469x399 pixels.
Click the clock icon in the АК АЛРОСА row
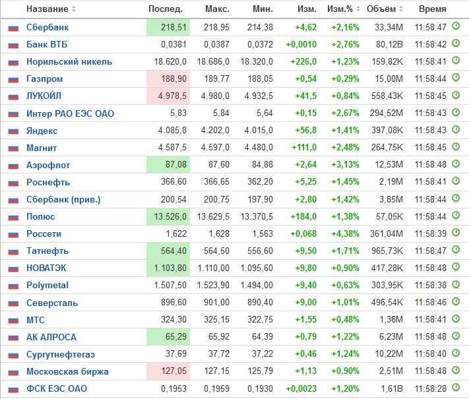[456, 336]
